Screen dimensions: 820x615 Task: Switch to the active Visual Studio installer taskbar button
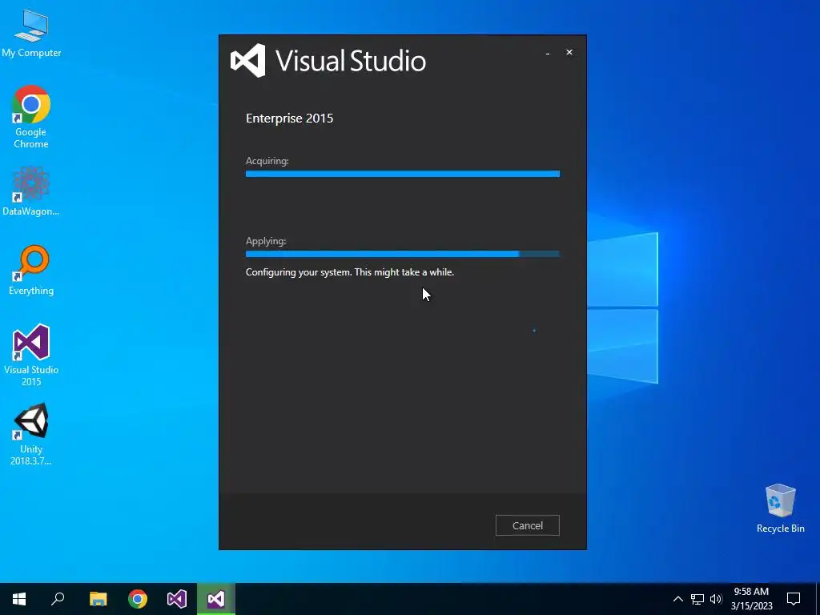(x=216, y=599)
